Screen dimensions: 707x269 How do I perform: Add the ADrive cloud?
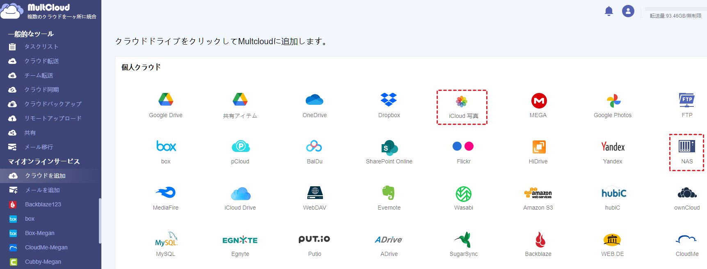[389, 240]
